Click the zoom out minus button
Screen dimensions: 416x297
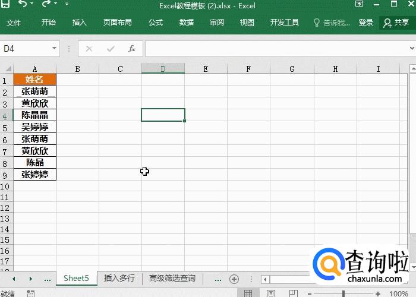[x=310, y=294]
